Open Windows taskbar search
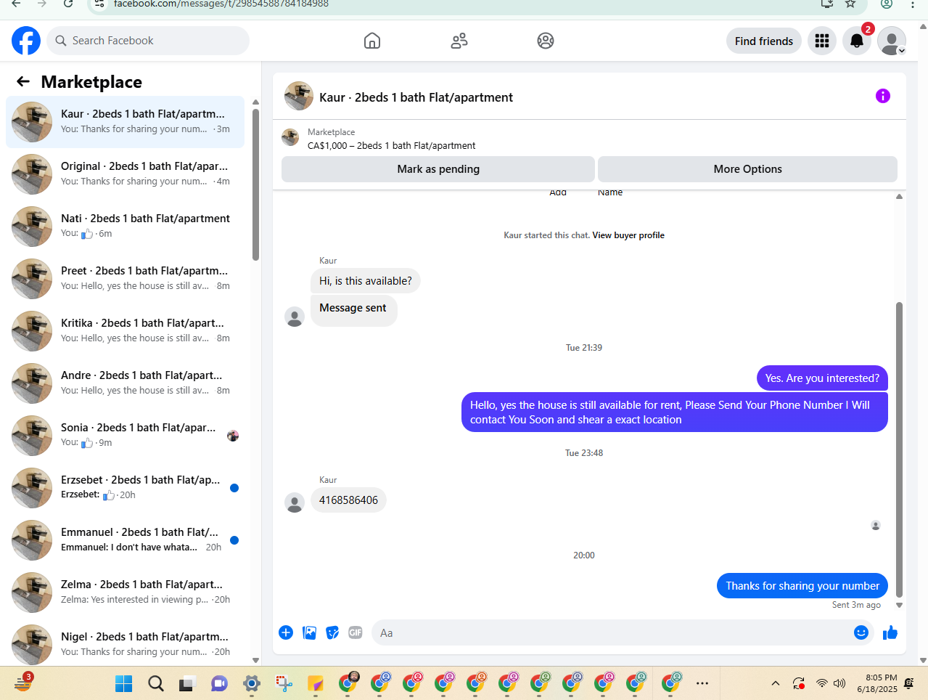928x700 pixels. 156,683
